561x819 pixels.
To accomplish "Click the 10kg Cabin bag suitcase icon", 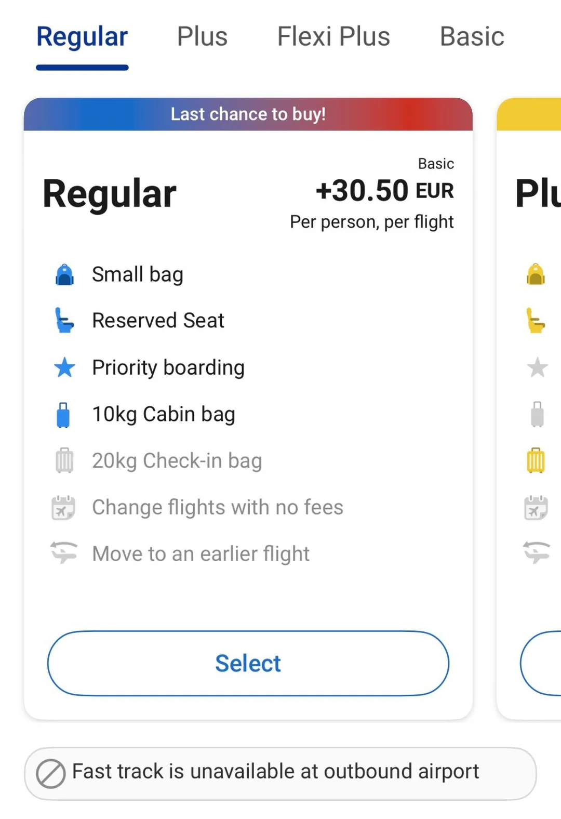I will (x=63, y=415).
